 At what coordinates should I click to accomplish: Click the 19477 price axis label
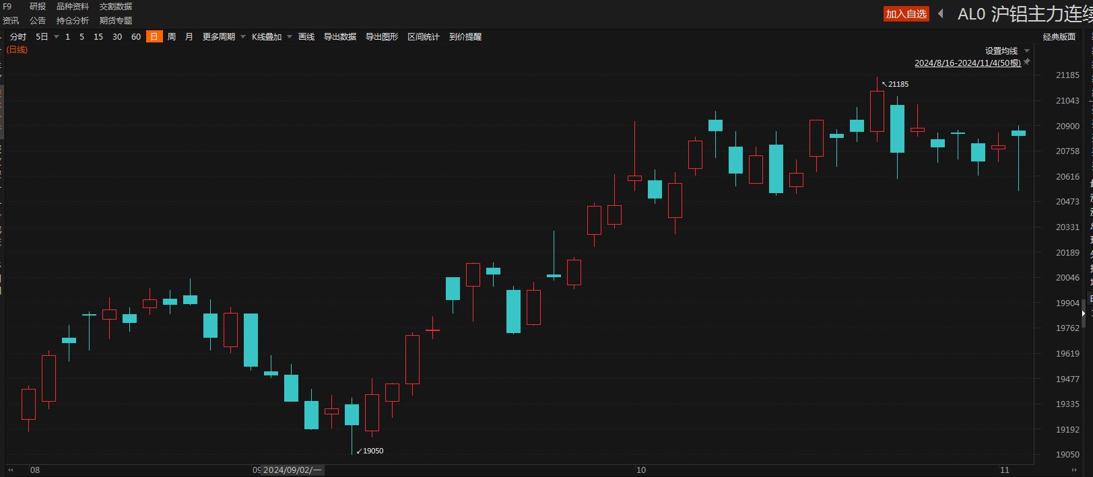(x=1067, y=379)
